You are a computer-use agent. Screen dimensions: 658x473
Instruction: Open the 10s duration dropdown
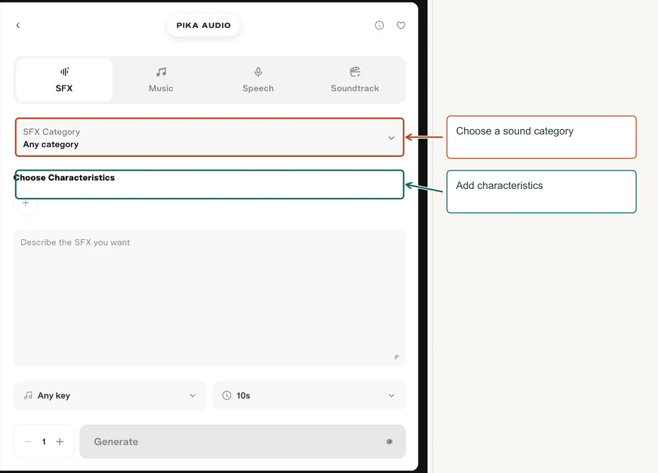309,395
